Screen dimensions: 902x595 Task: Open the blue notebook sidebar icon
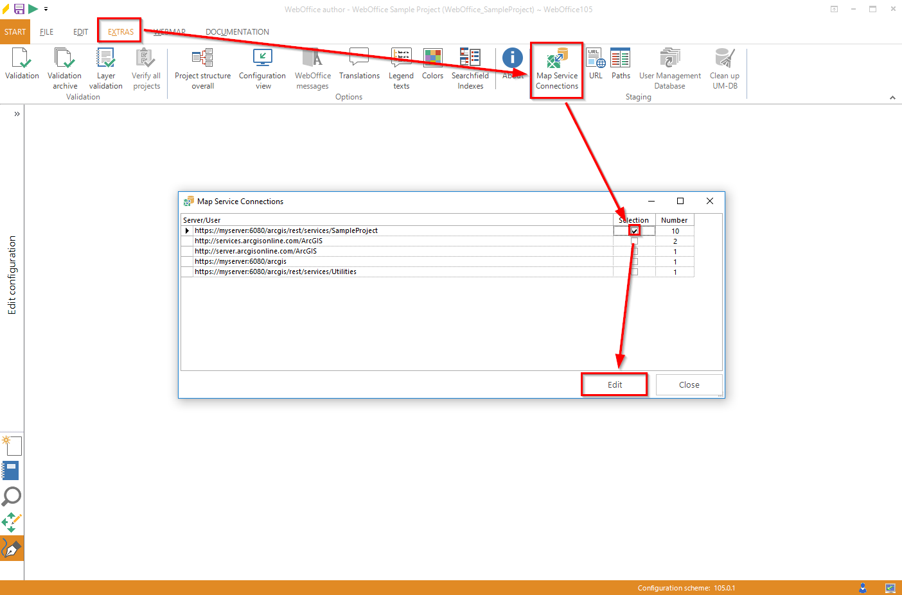pyautogui.click(x=11, y=470)
